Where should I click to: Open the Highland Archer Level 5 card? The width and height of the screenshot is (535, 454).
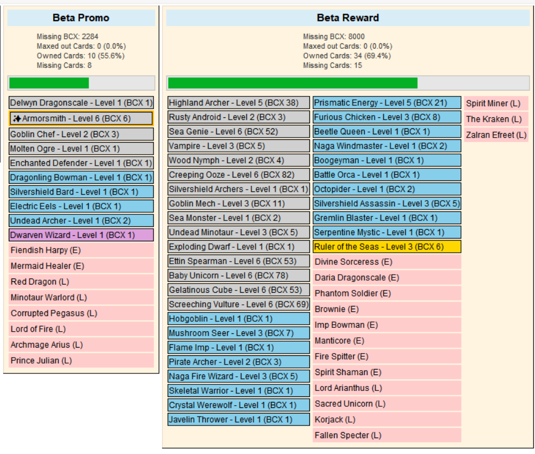click(239, 103)
